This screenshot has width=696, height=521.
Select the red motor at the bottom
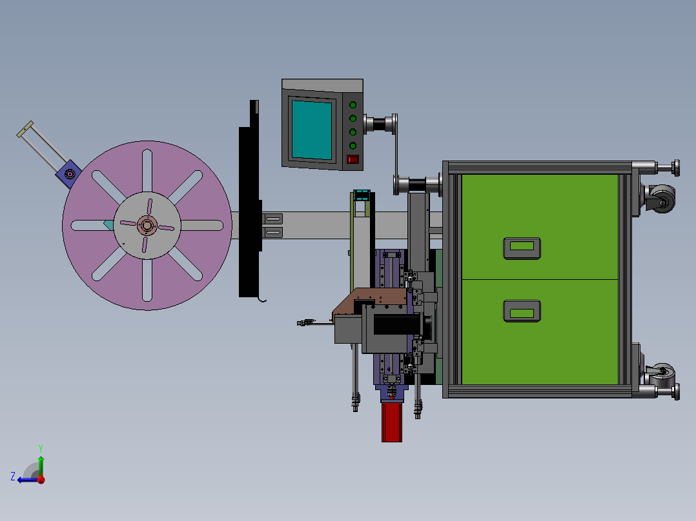391,422
